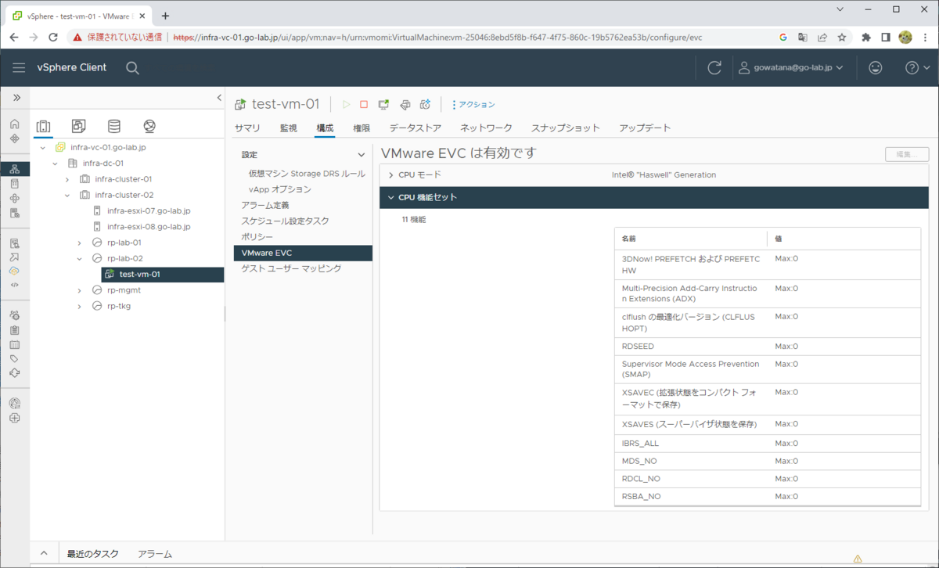The width and height of the screenshot is (939, 568).
Task: Collapse the 設定 settings section
Action: coord(361,155)
